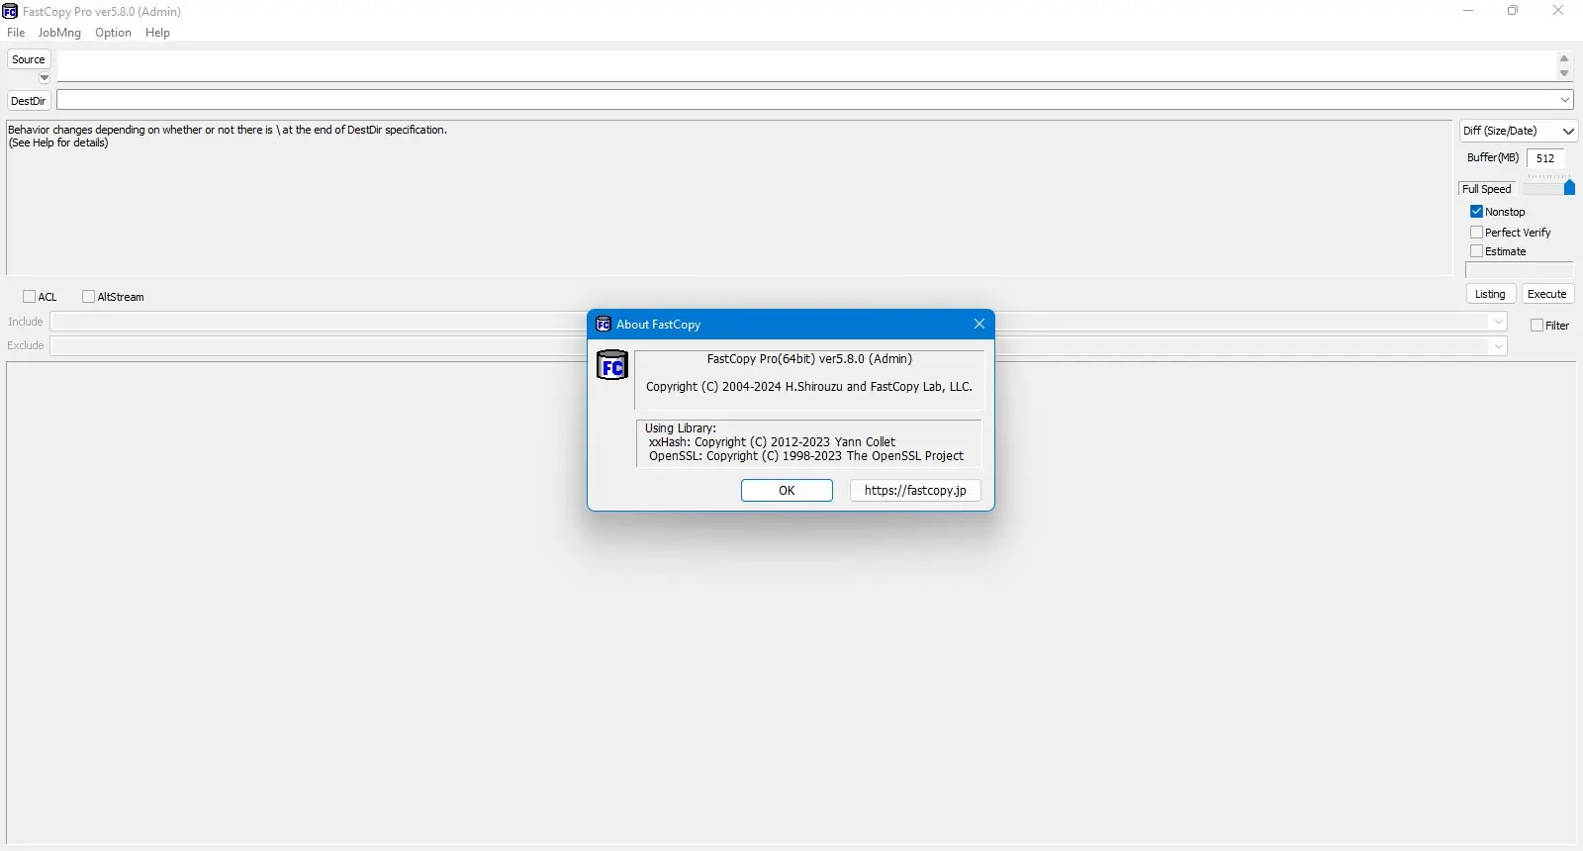
Task: Enable the ACL checkbox
Action: [30, 297]
